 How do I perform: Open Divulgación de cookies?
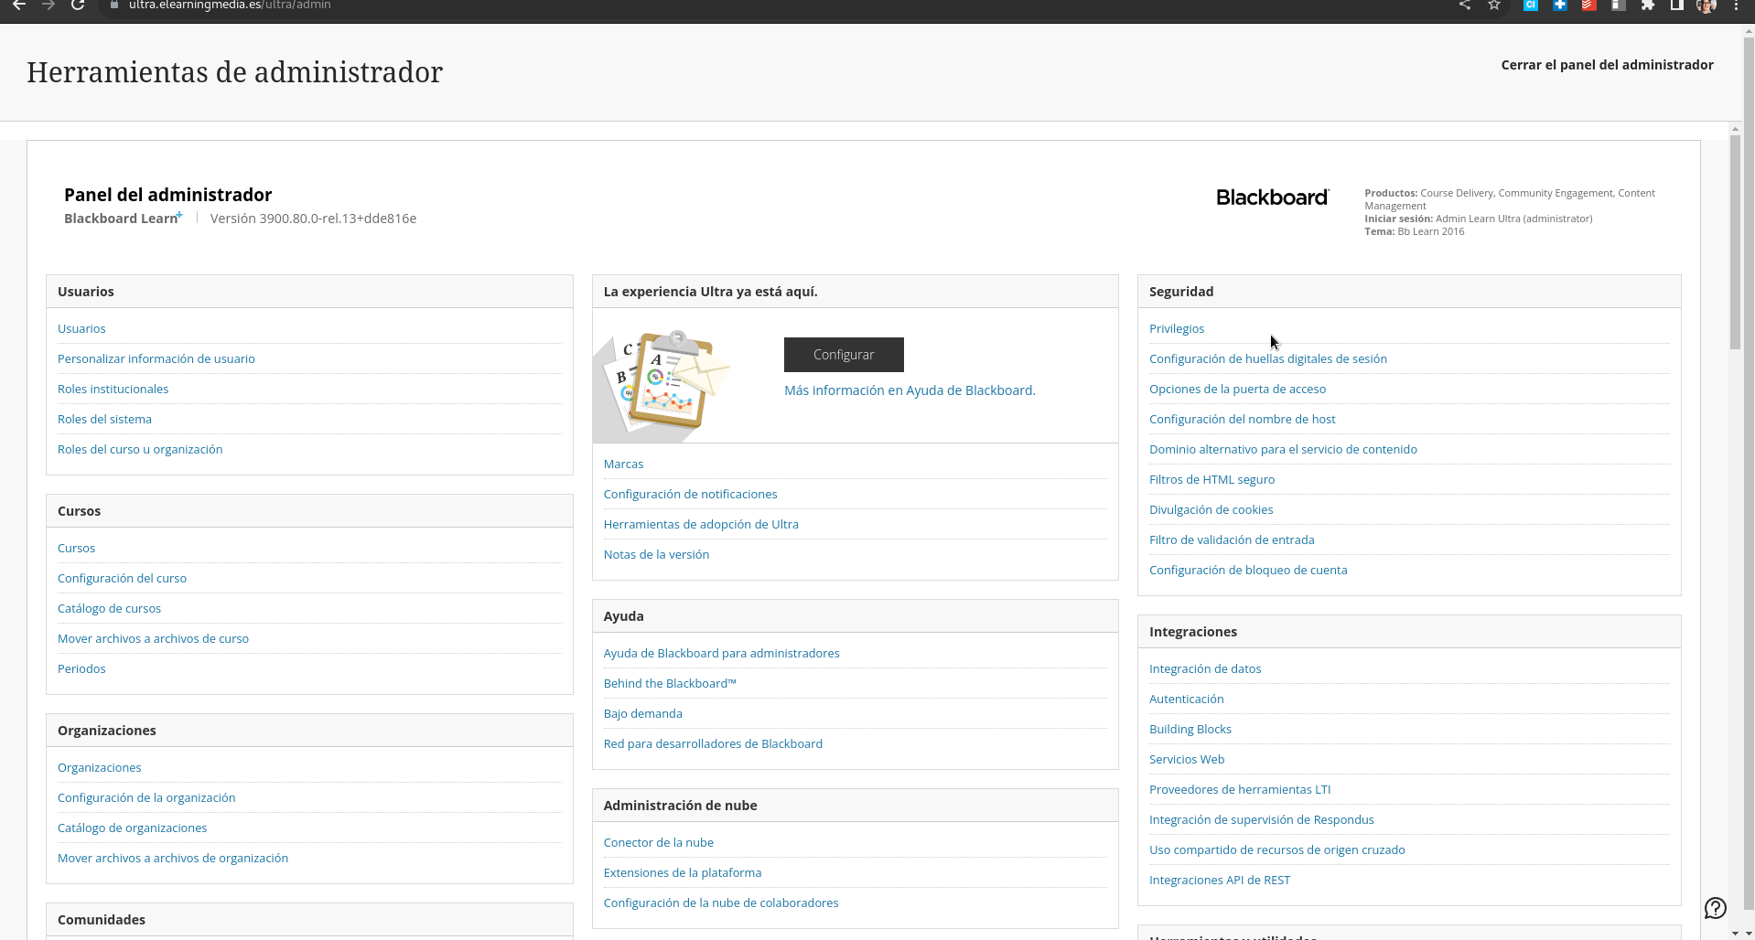tap(1211, 510)
